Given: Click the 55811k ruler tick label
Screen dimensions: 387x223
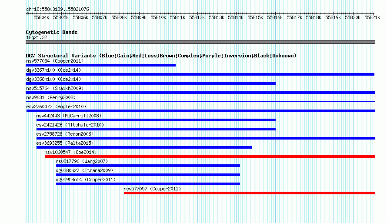Looking at the screenshot, I should coord(177,17).
